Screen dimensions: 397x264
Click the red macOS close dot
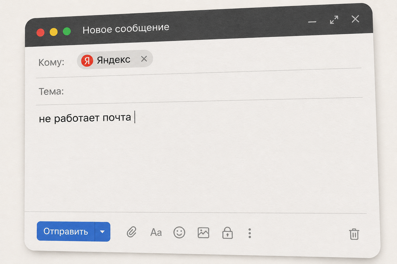[x=41, y=33]
